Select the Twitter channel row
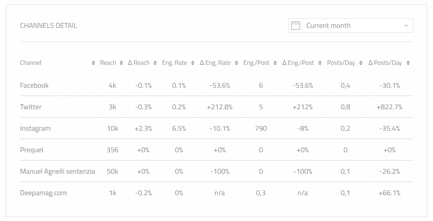 click(x=31, y=107)
